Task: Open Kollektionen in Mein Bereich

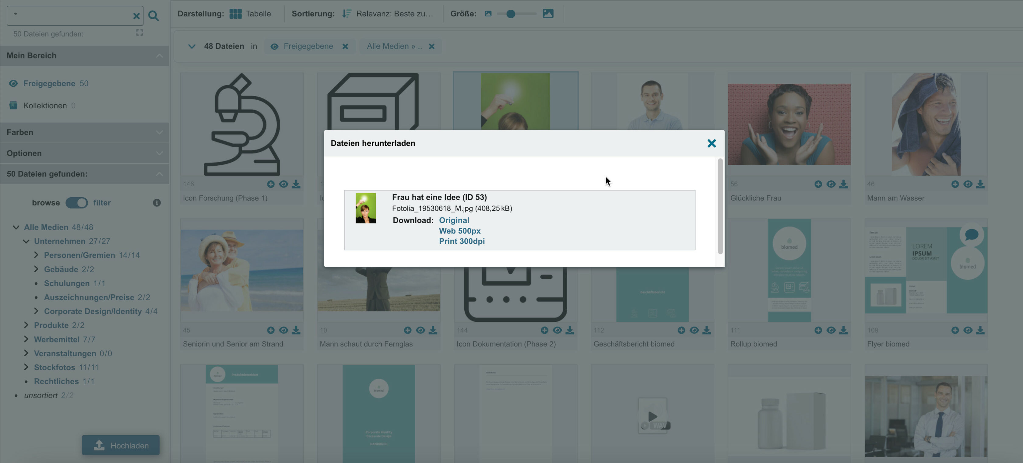Action: pos(45,106)
